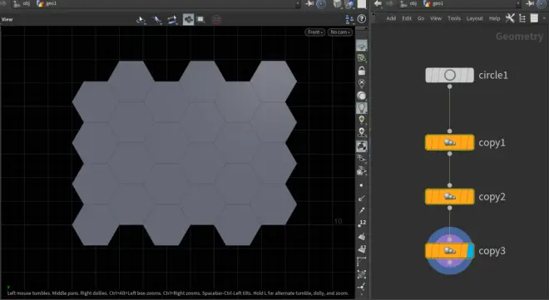Screen dimensions: 549x300
Task: Click the glasses icon in display sidebar
Action: click(x=362, y=159)
